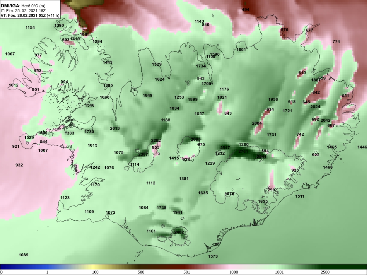This screenshot has height=275, width=367.
Task: Select the 2013 map value
Action: (x=115, y=128)
